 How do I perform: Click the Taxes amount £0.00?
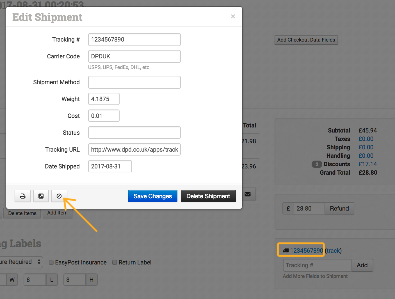coord(366,139)
